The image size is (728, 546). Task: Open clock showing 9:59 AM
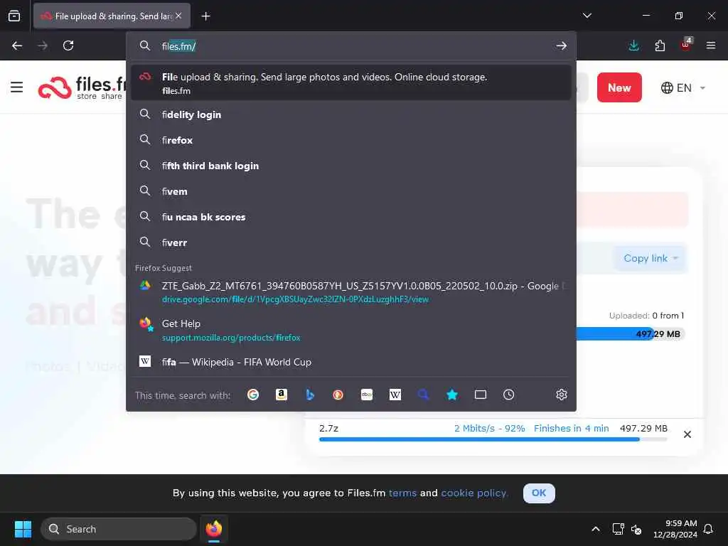point(675,529)
